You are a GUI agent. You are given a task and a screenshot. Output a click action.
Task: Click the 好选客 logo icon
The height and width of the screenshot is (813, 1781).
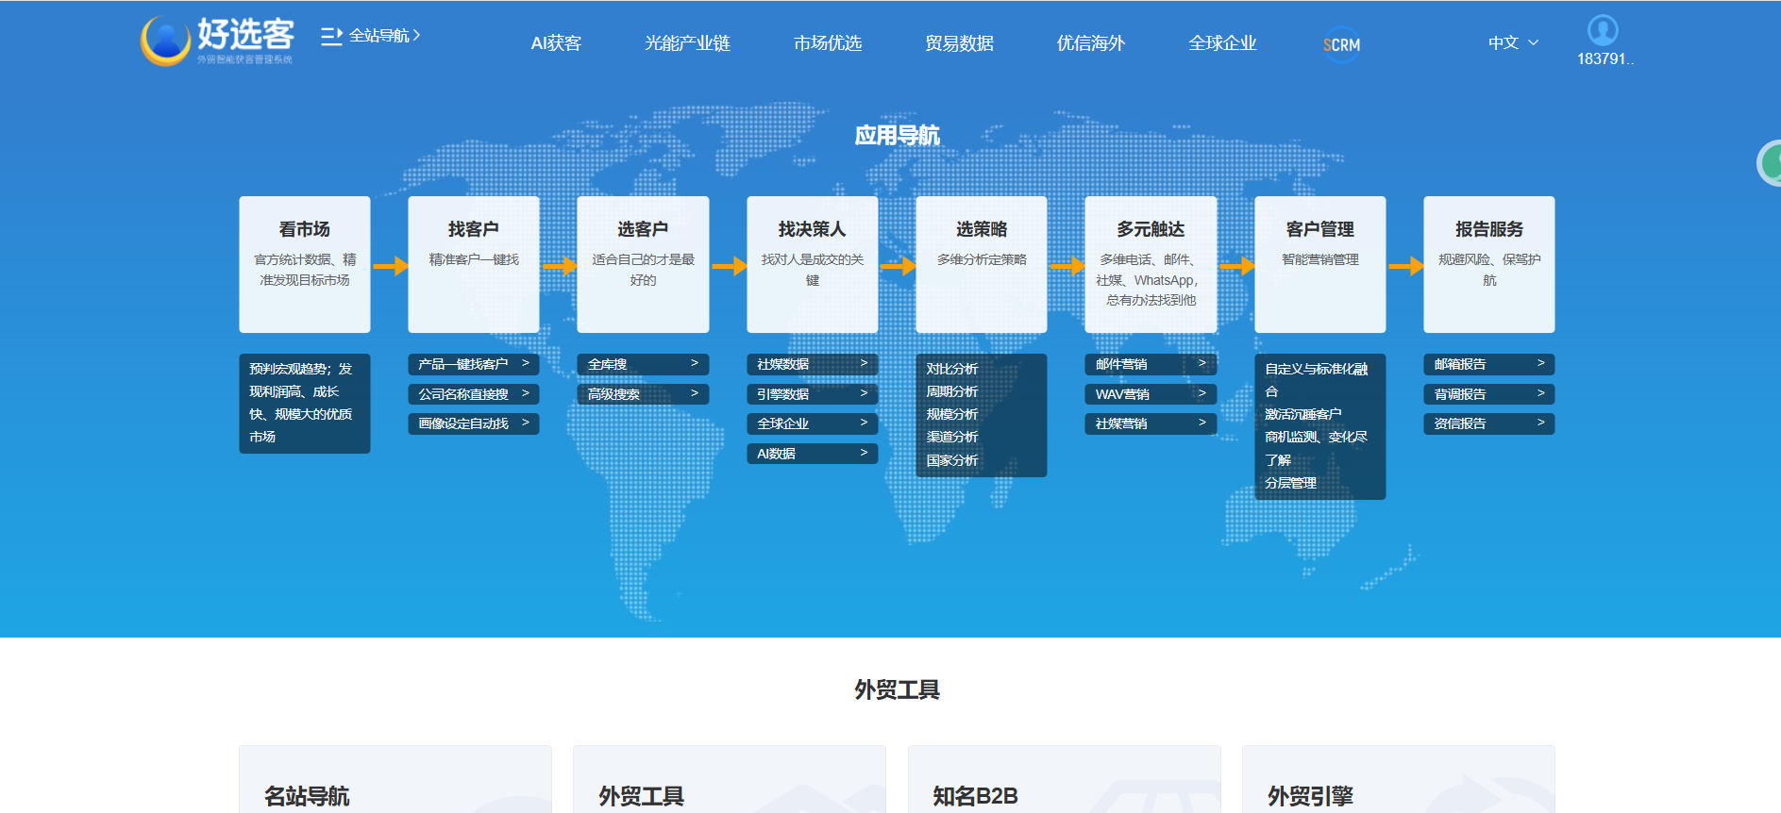click(166, 41)
